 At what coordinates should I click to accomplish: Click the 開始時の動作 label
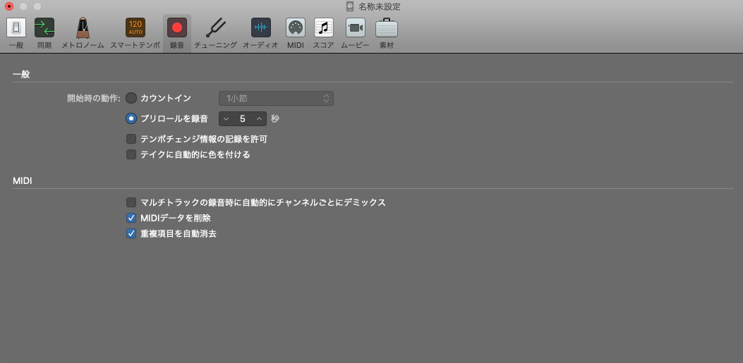(94, 99)
